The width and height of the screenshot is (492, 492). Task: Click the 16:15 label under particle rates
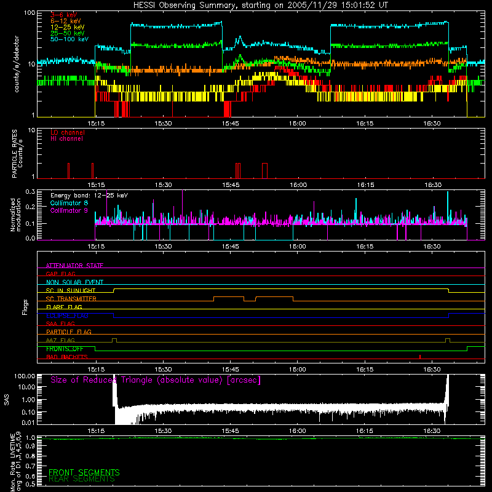365,185
